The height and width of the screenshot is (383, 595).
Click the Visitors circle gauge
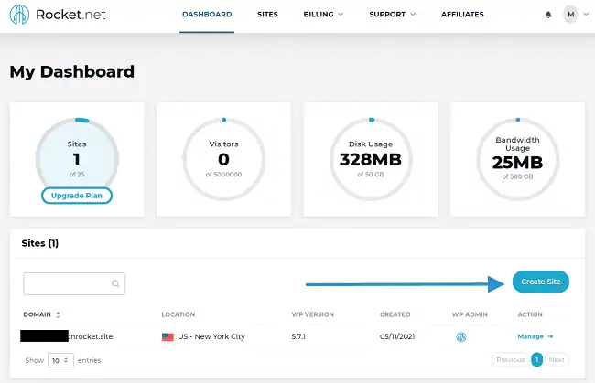224,159
